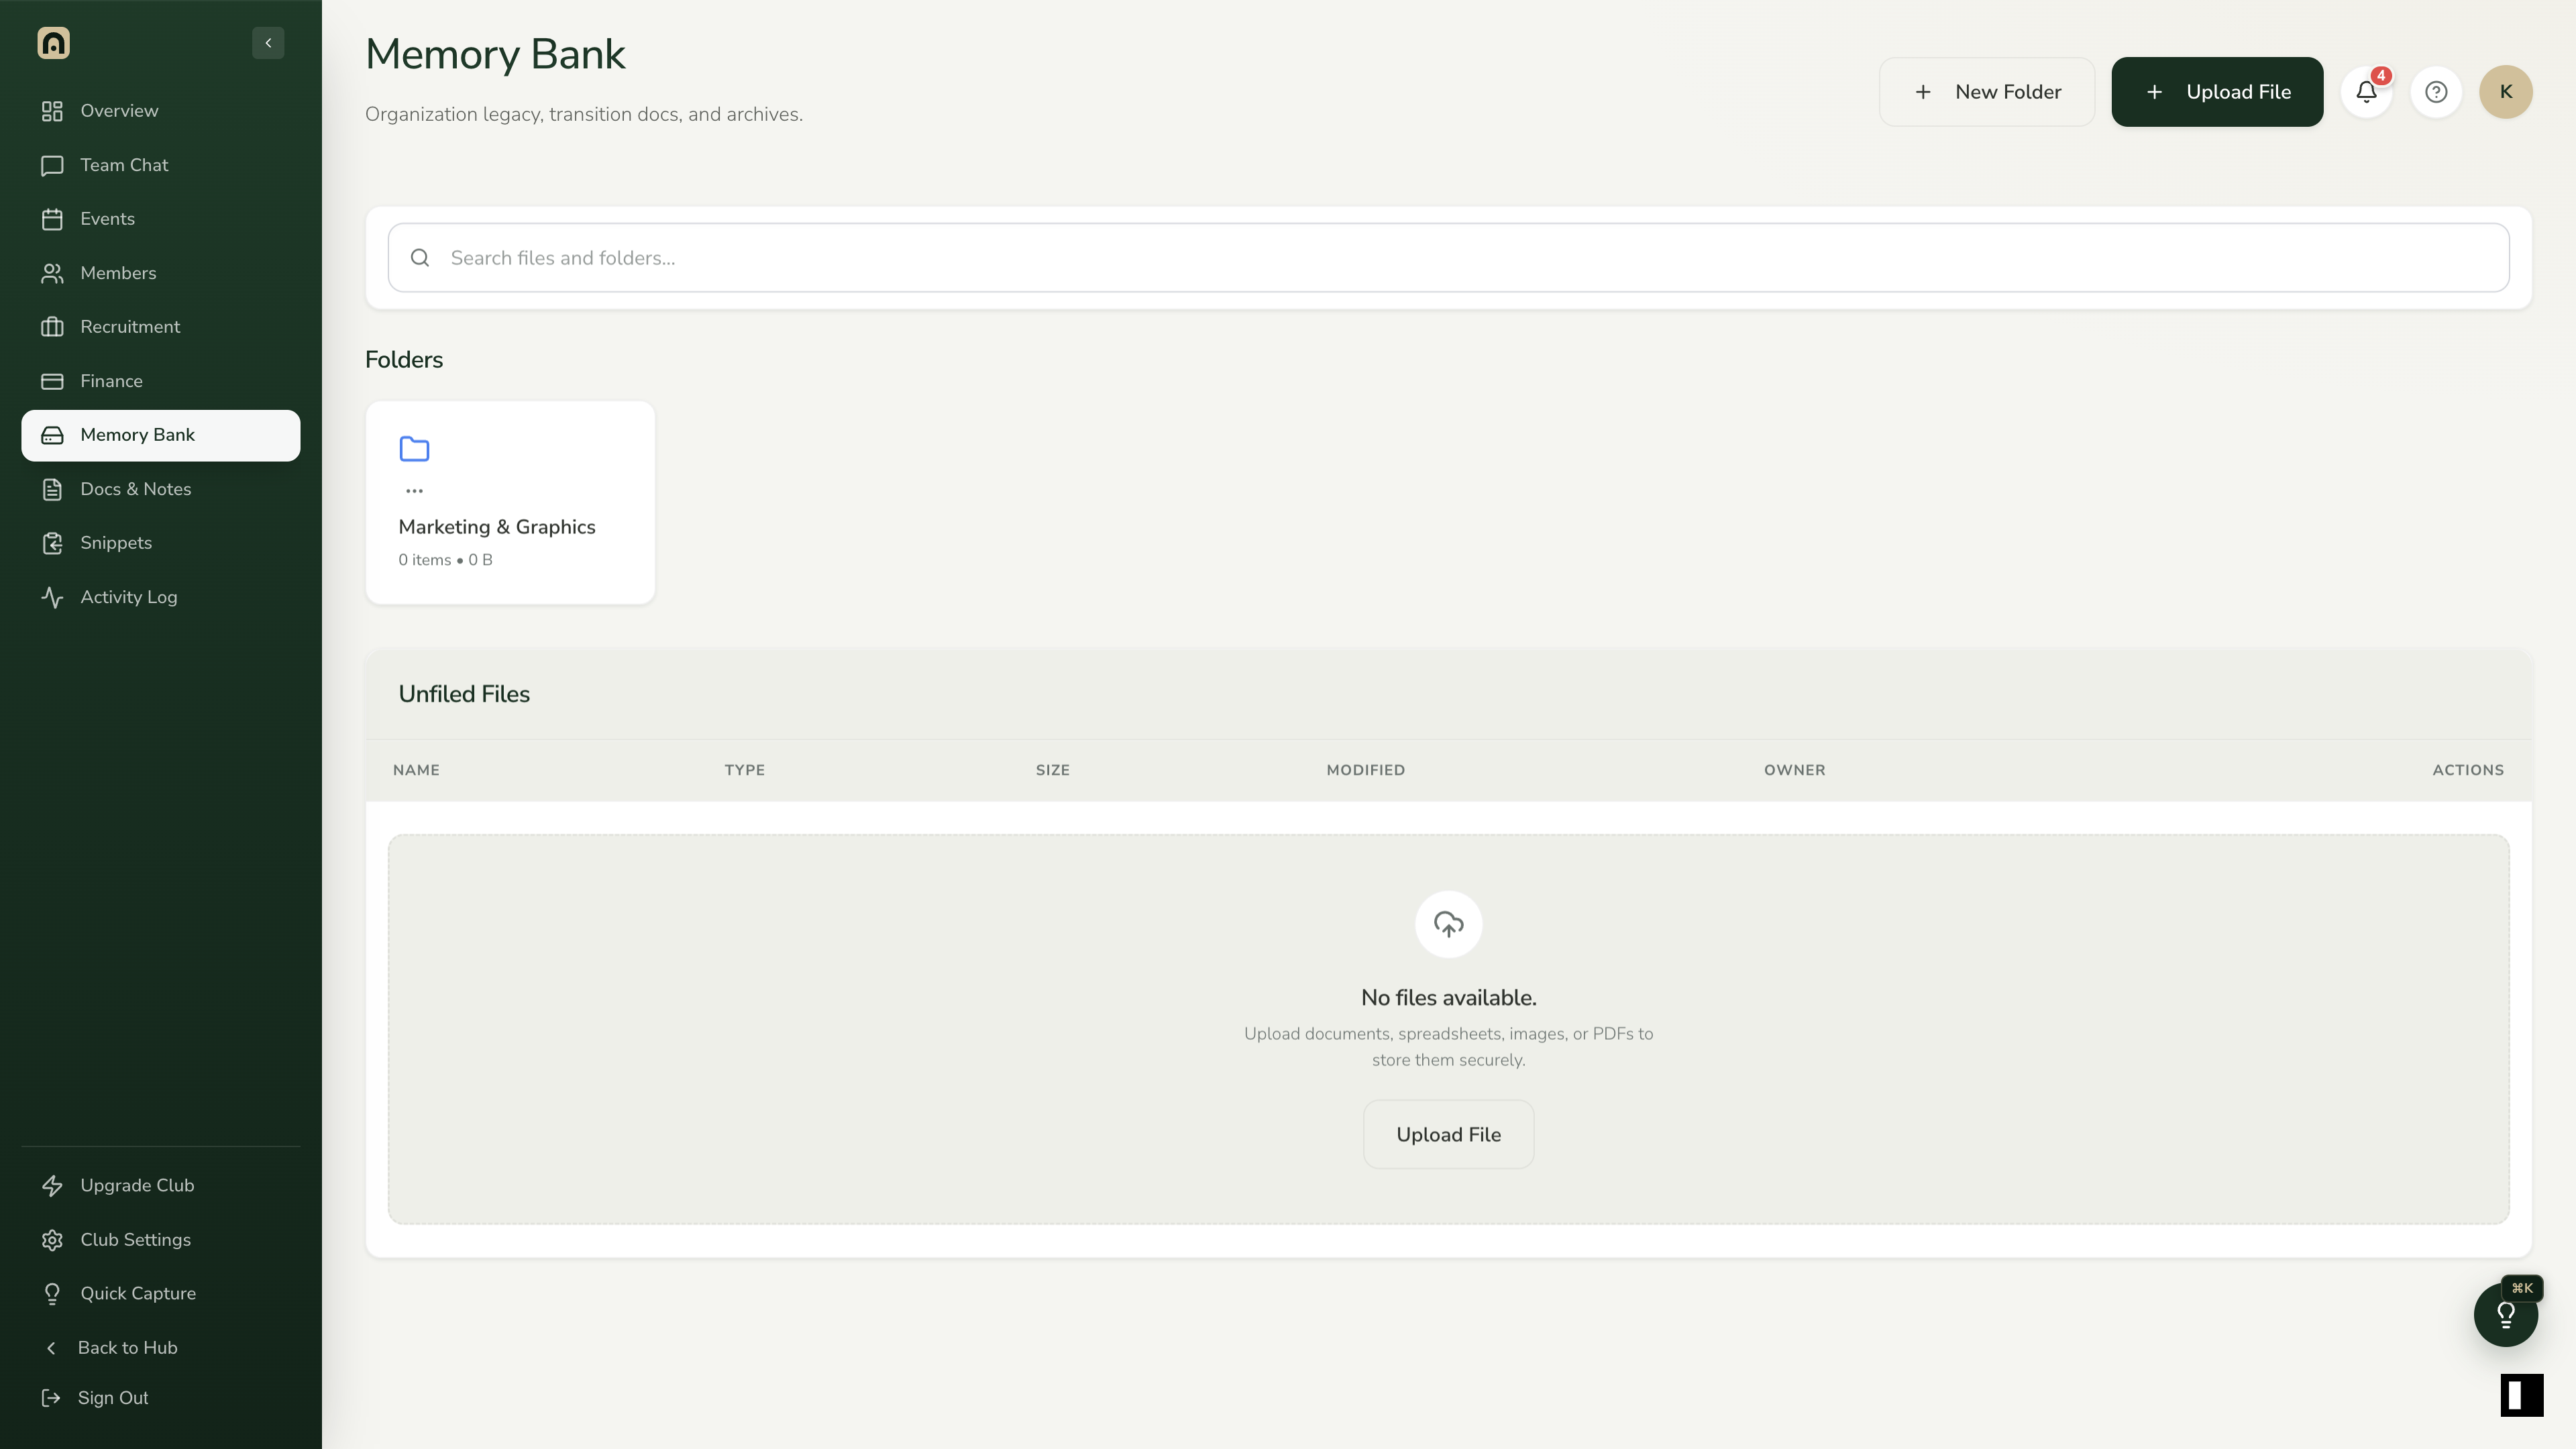This screenshot has height=1449, width=2576.
Task: Click the app logo in the sidebar
Action: (53, 43)
